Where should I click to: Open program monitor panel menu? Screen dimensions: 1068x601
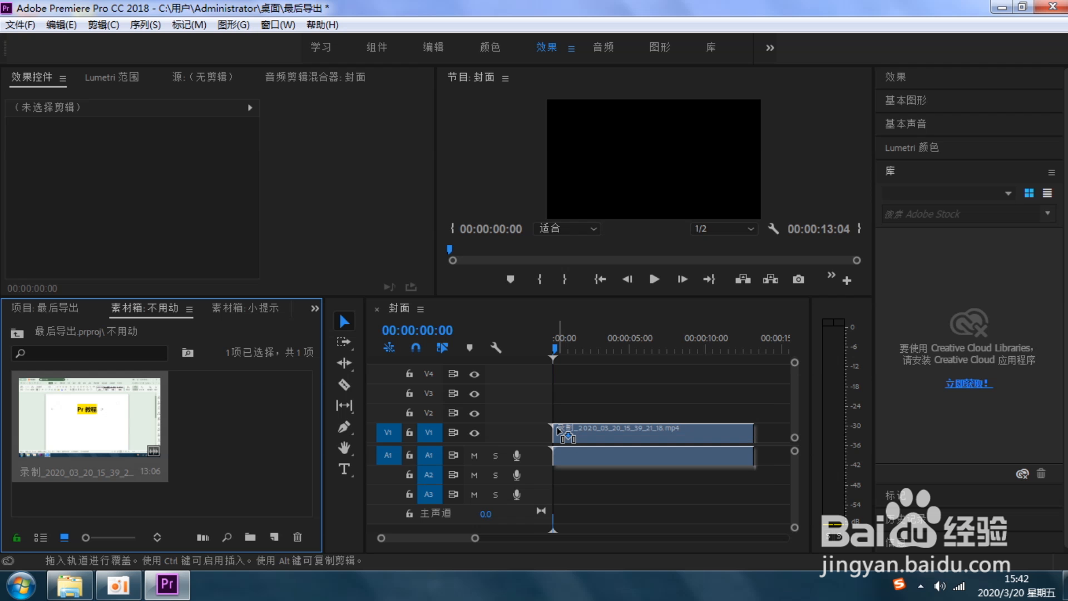click(505, 78)
